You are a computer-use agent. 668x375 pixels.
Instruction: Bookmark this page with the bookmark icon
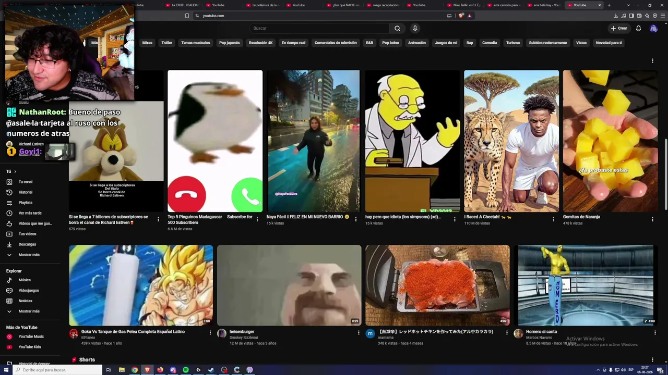(x=187, y=16)
